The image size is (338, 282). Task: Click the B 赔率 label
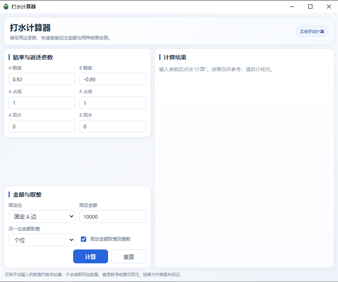pos(86,68)
